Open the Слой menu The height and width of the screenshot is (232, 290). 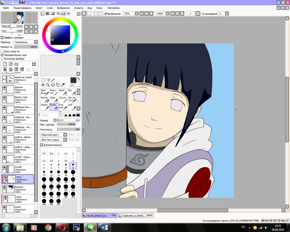point(50,8)
